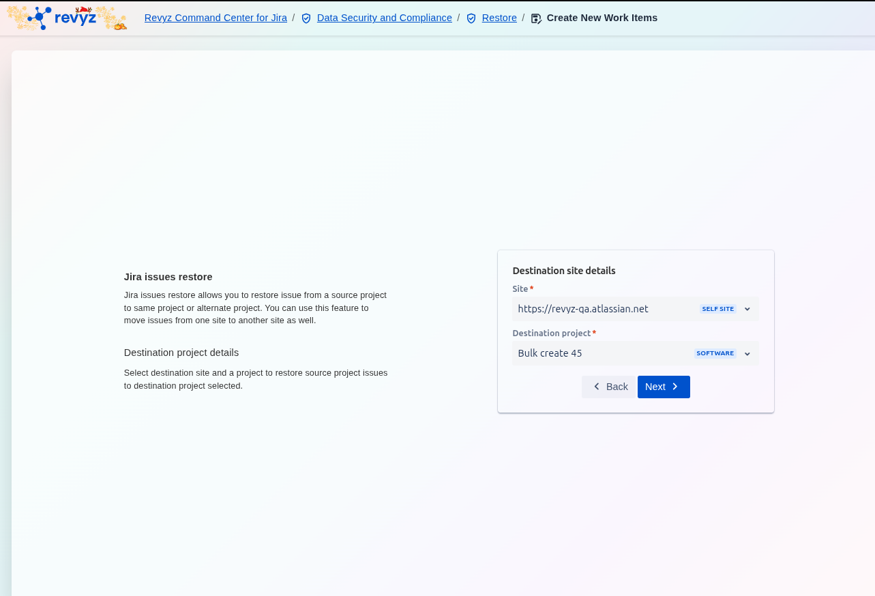The height and width of the screenshot is (596, 875).
Task: Click shield icon next to Restore breadcrumb
Action: point(471,18)
